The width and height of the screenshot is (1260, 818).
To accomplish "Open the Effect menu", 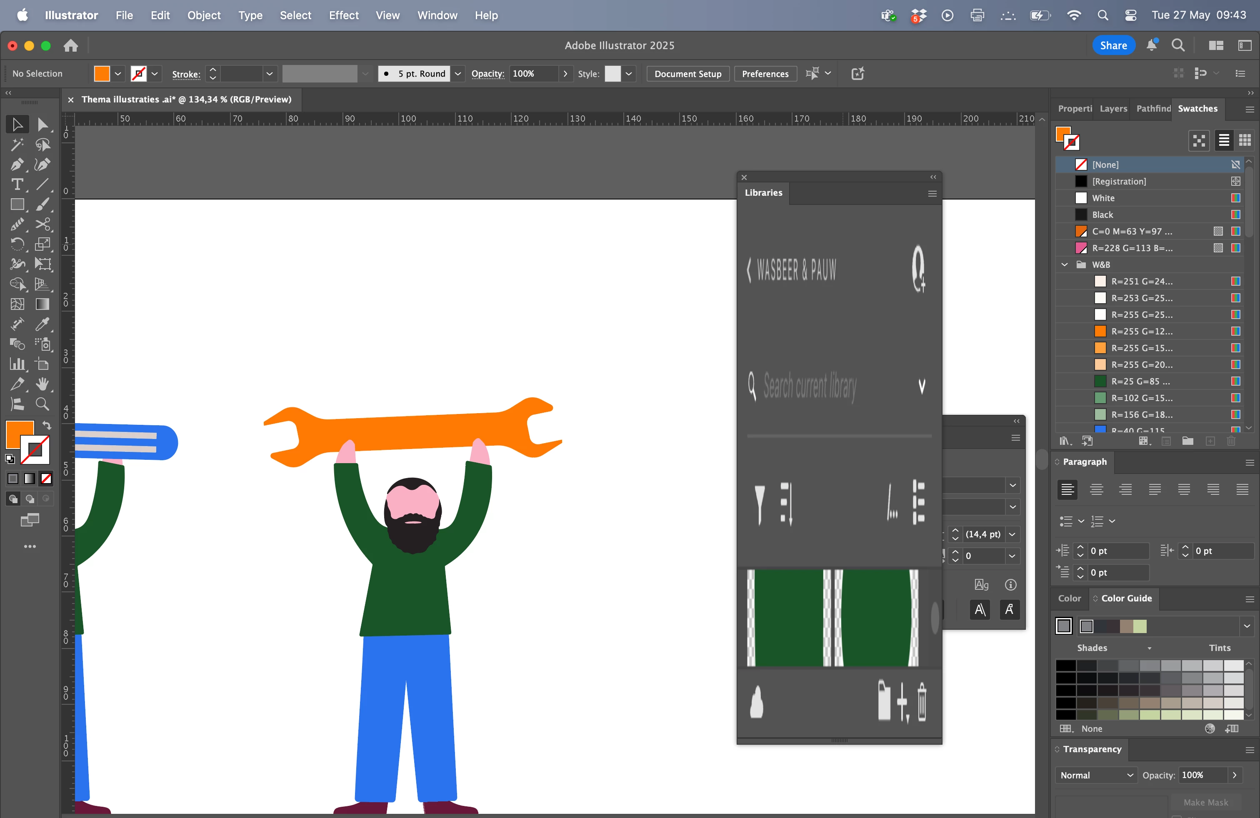I will pyautogui.click(x=344, y=15).
